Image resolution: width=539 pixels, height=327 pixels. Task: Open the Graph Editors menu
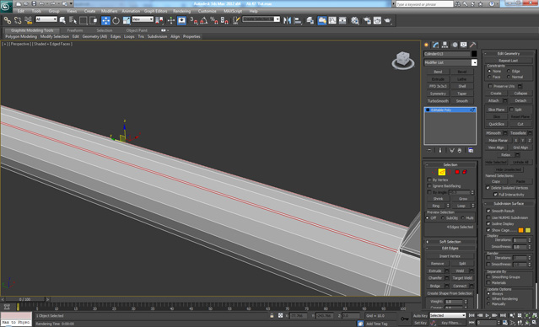click(155, 11)
